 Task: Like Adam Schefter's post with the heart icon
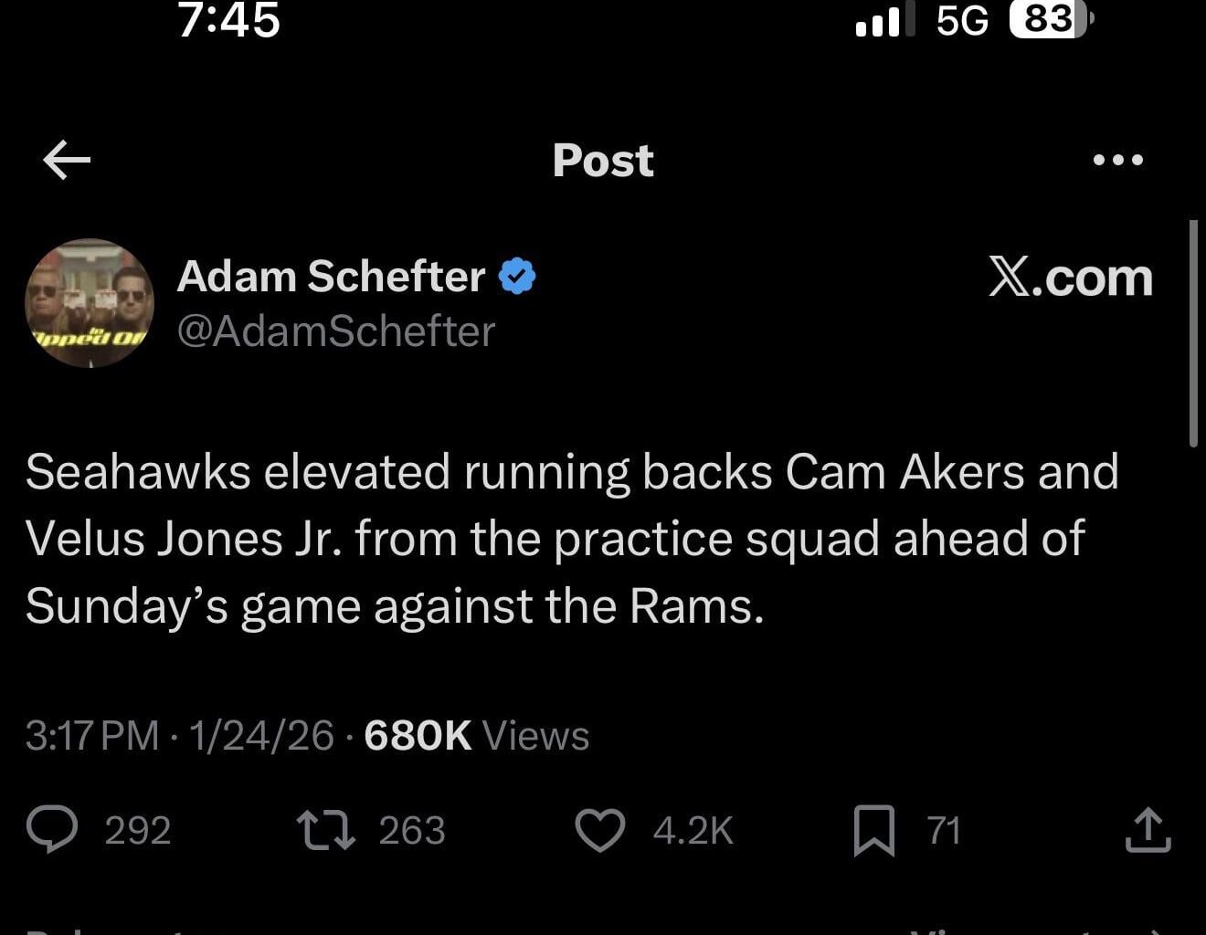600,831
